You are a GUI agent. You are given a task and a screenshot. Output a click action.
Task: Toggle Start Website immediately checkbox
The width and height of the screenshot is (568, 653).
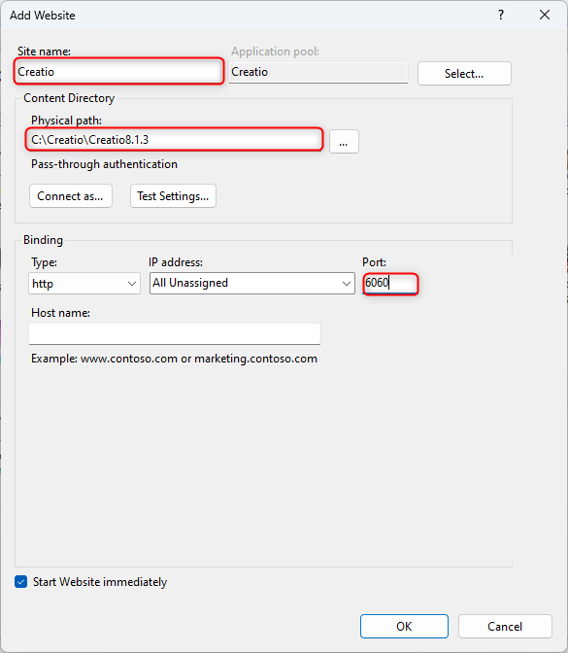click(x=20, y=582)
